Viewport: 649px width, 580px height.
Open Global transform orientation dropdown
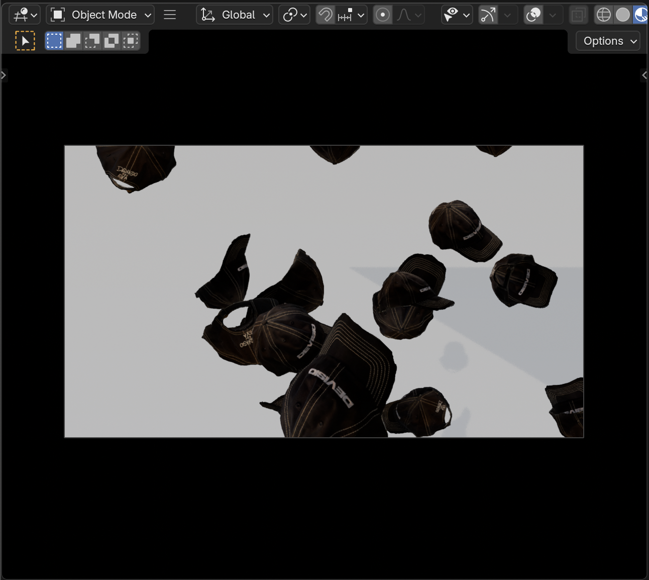tap(235, 15)
